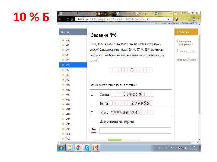Tick the checkbox beside Саша's answer
The height and width of the screenshot is (162, 217).
(92, 94)
